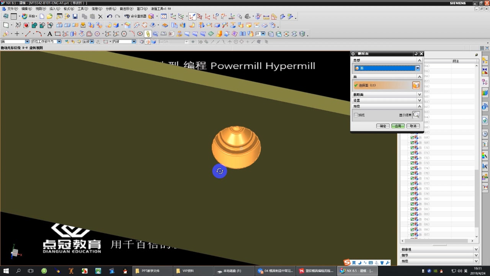Select the Text (A) tool

(x=50, y=34)
